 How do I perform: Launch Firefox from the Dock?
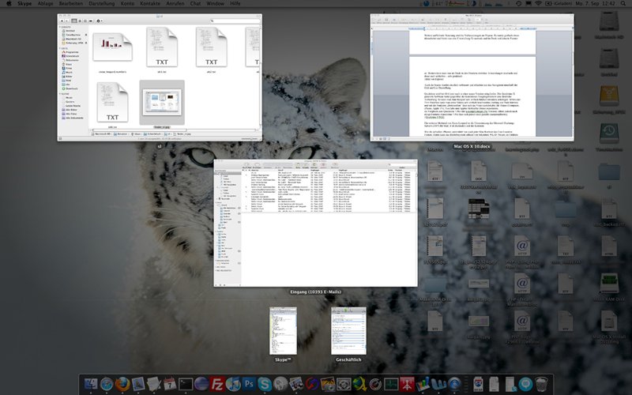tap(122, 384)
